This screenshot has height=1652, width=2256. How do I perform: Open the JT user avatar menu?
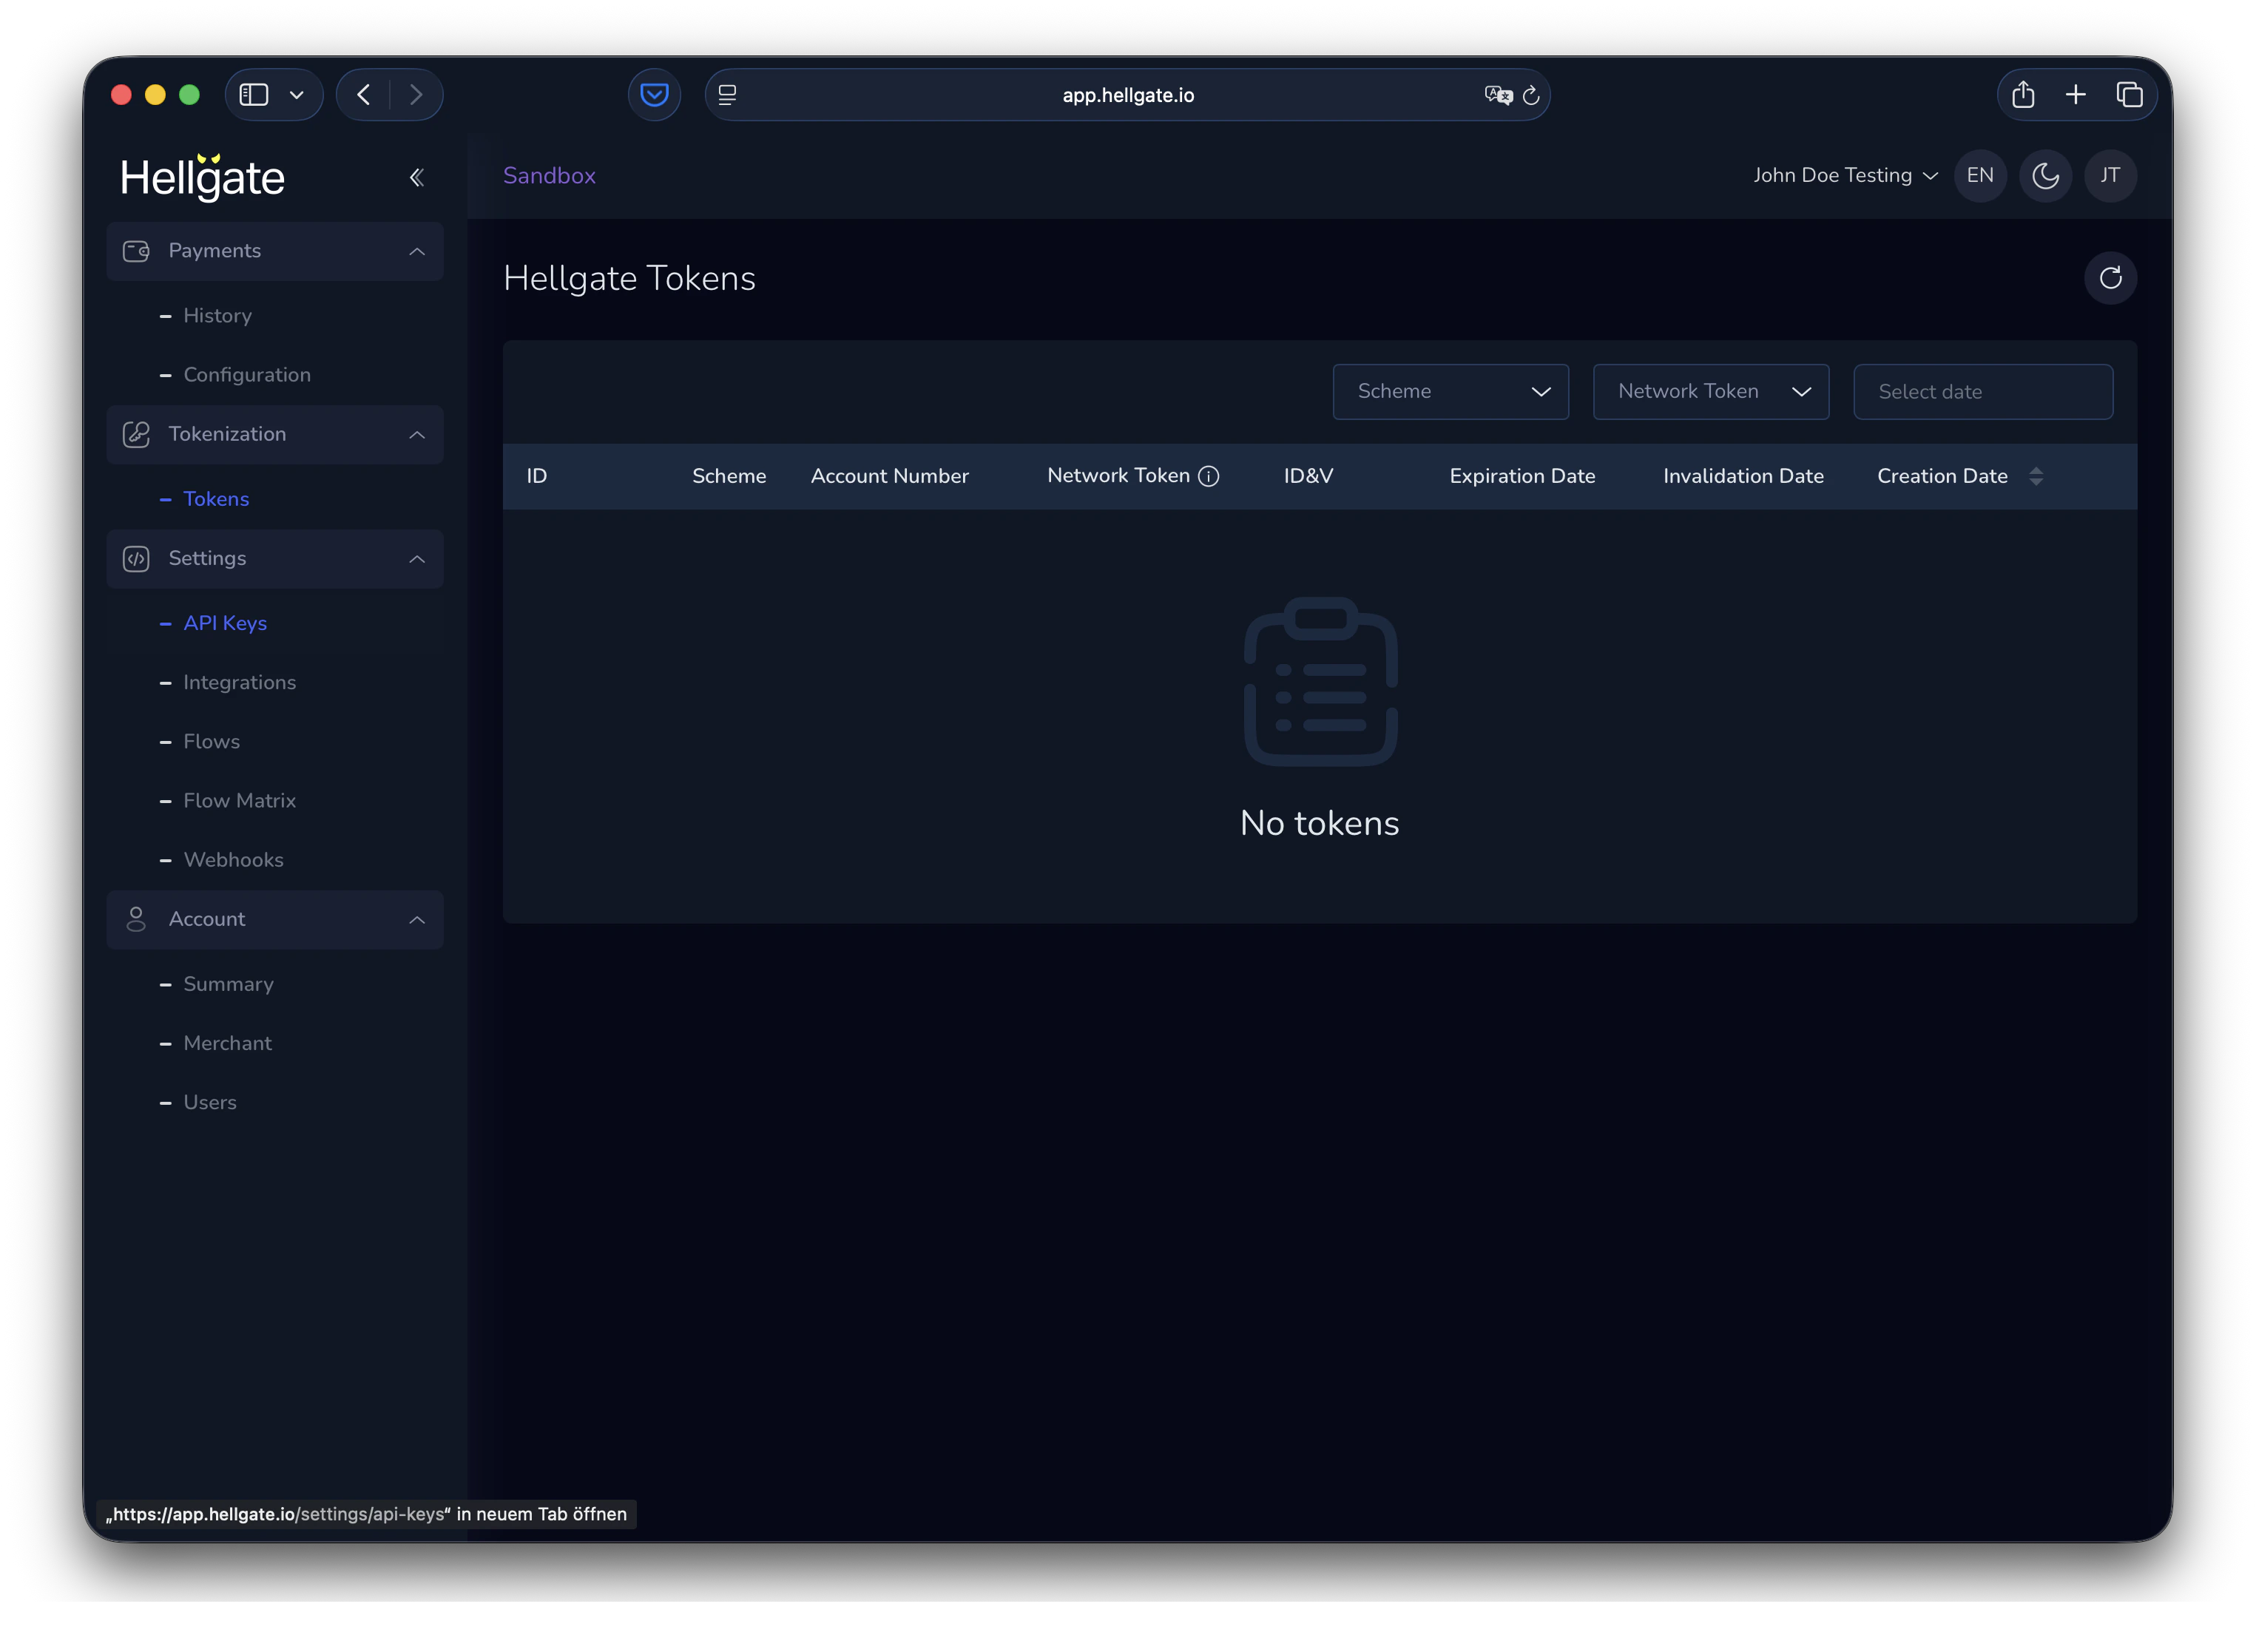coord(2110,176)
